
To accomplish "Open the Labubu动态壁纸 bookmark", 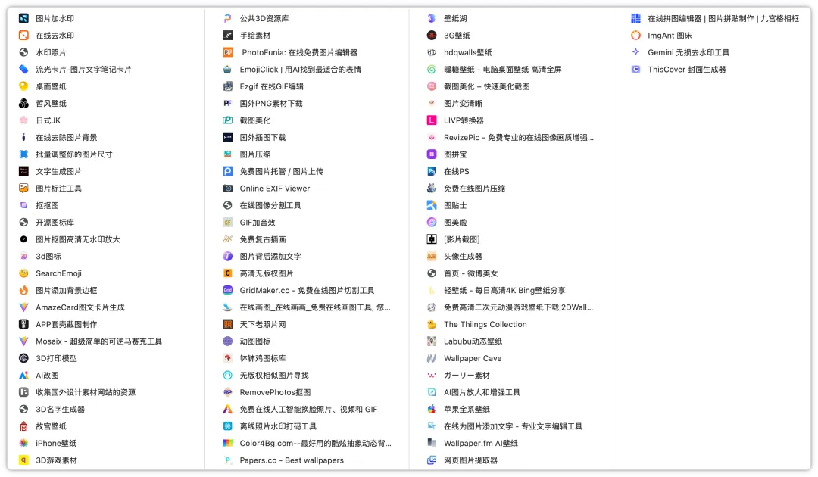I will (473, 341).
